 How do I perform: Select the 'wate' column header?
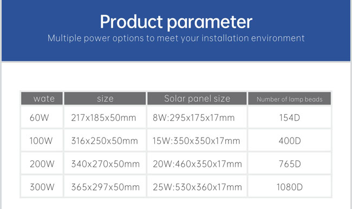point(42,99)
